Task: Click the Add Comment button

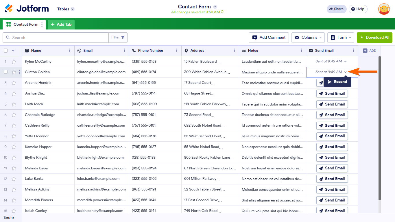Action: click(x=269, y=38)
